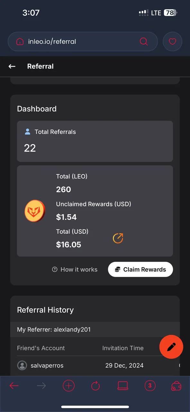Screen dimensions: 190x412
Task: Tap the LEO lion coin icon
Action: (x=35, y=211)
